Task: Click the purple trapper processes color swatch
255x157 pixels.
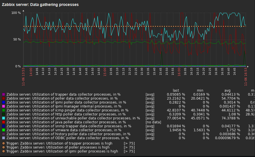Action: pyautogui.click(x=4, y=94)
